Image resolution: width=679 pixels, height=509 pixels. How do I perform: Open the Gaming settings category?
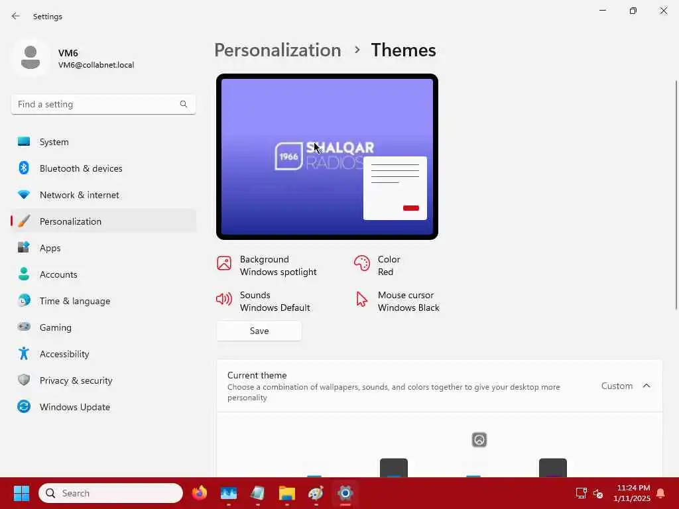coord(103,327)
